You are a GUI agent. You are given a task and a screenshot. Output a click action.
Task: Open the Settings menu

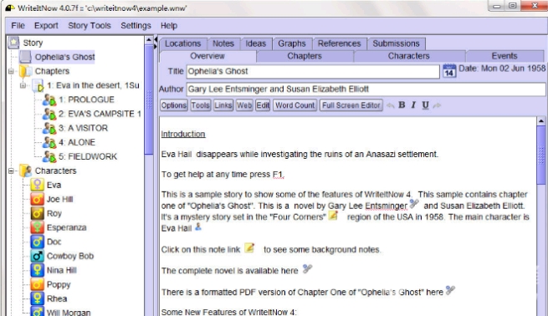[136, 25]
